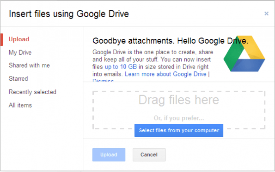This screenshot has height=172, width=275.
Task: Show Starred files
Action: click(x=18, y=78)
